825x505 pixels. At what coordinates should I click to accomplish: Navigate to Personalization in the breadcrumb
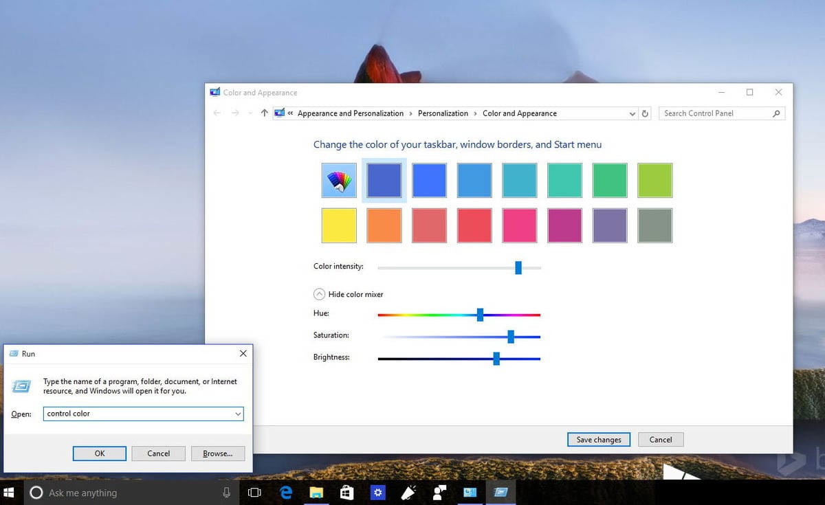443,113
